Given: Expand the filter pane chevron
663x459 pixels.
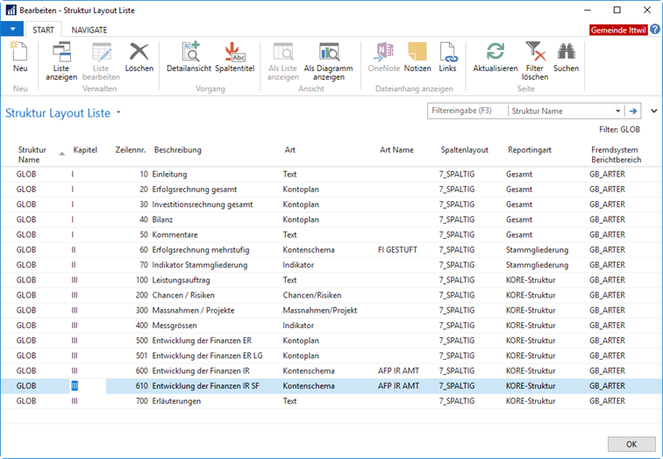Looking at the screenshot, I should tap(654, 111).
